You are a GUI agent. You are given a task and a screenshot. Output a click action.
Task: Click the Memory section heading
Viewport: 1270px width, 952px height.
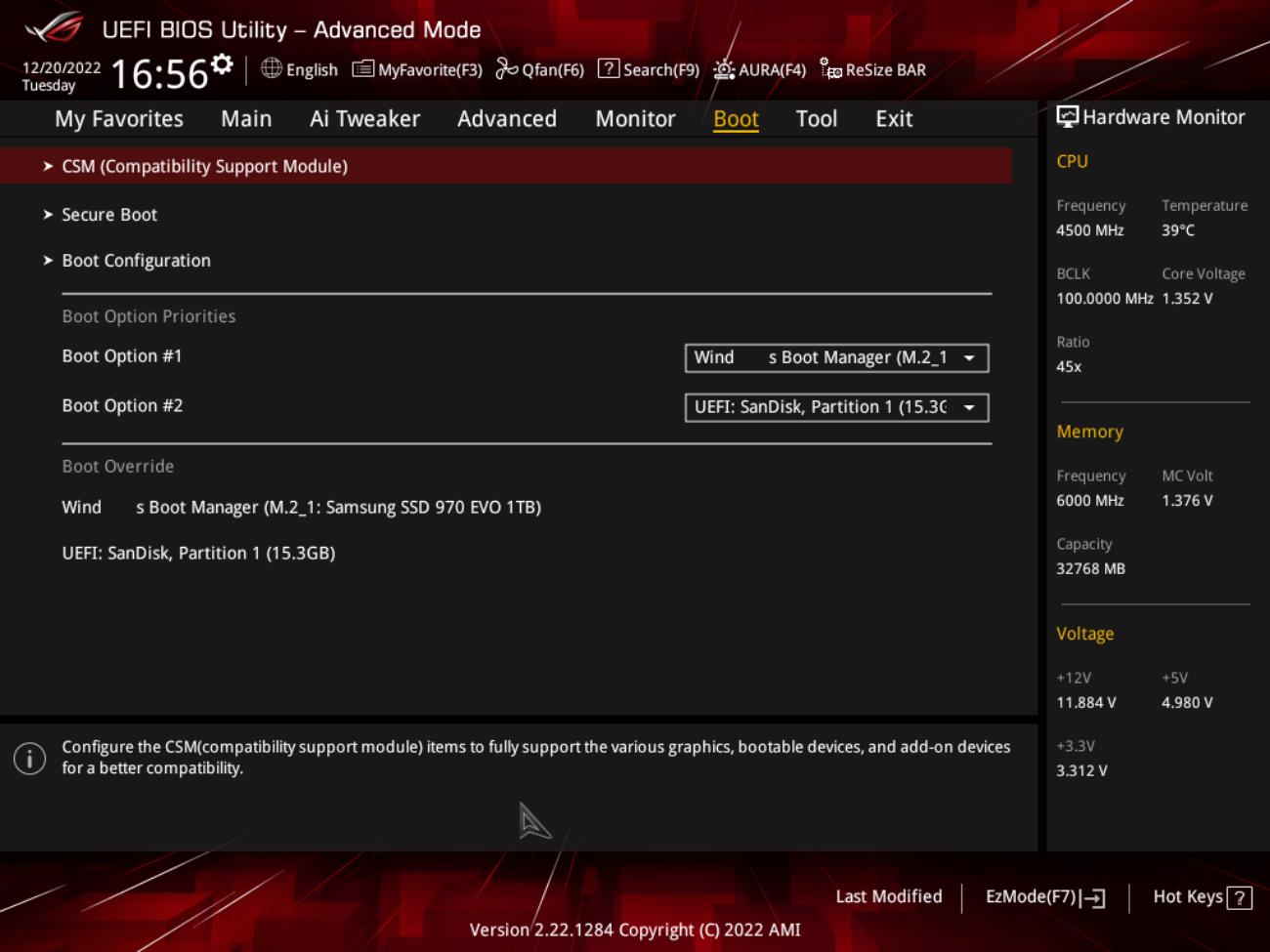tap(1089, 432)
